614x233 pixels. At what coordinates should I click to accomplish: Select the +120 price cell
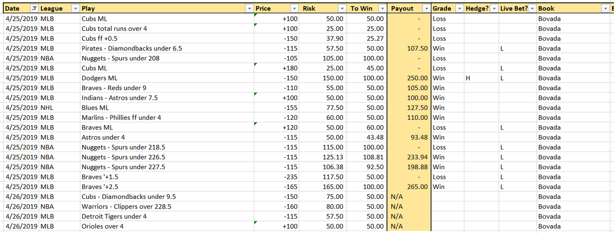pos(276,128)
